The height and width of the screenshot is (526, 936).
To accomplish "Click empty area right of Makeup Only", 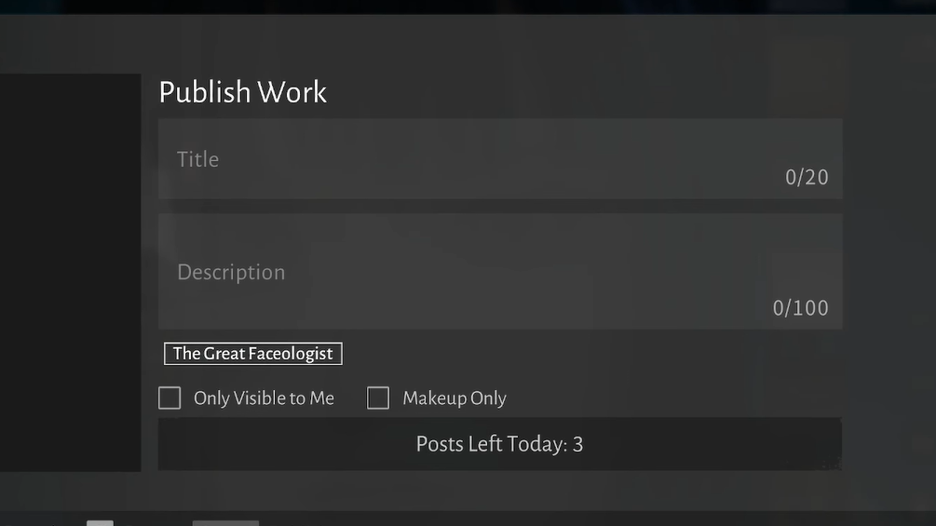I will coord(671,398).
